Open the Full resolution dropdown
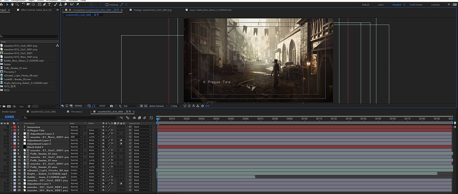Image resolution: width=458 pixels, height=194 pixels. (x=131, y=106)
